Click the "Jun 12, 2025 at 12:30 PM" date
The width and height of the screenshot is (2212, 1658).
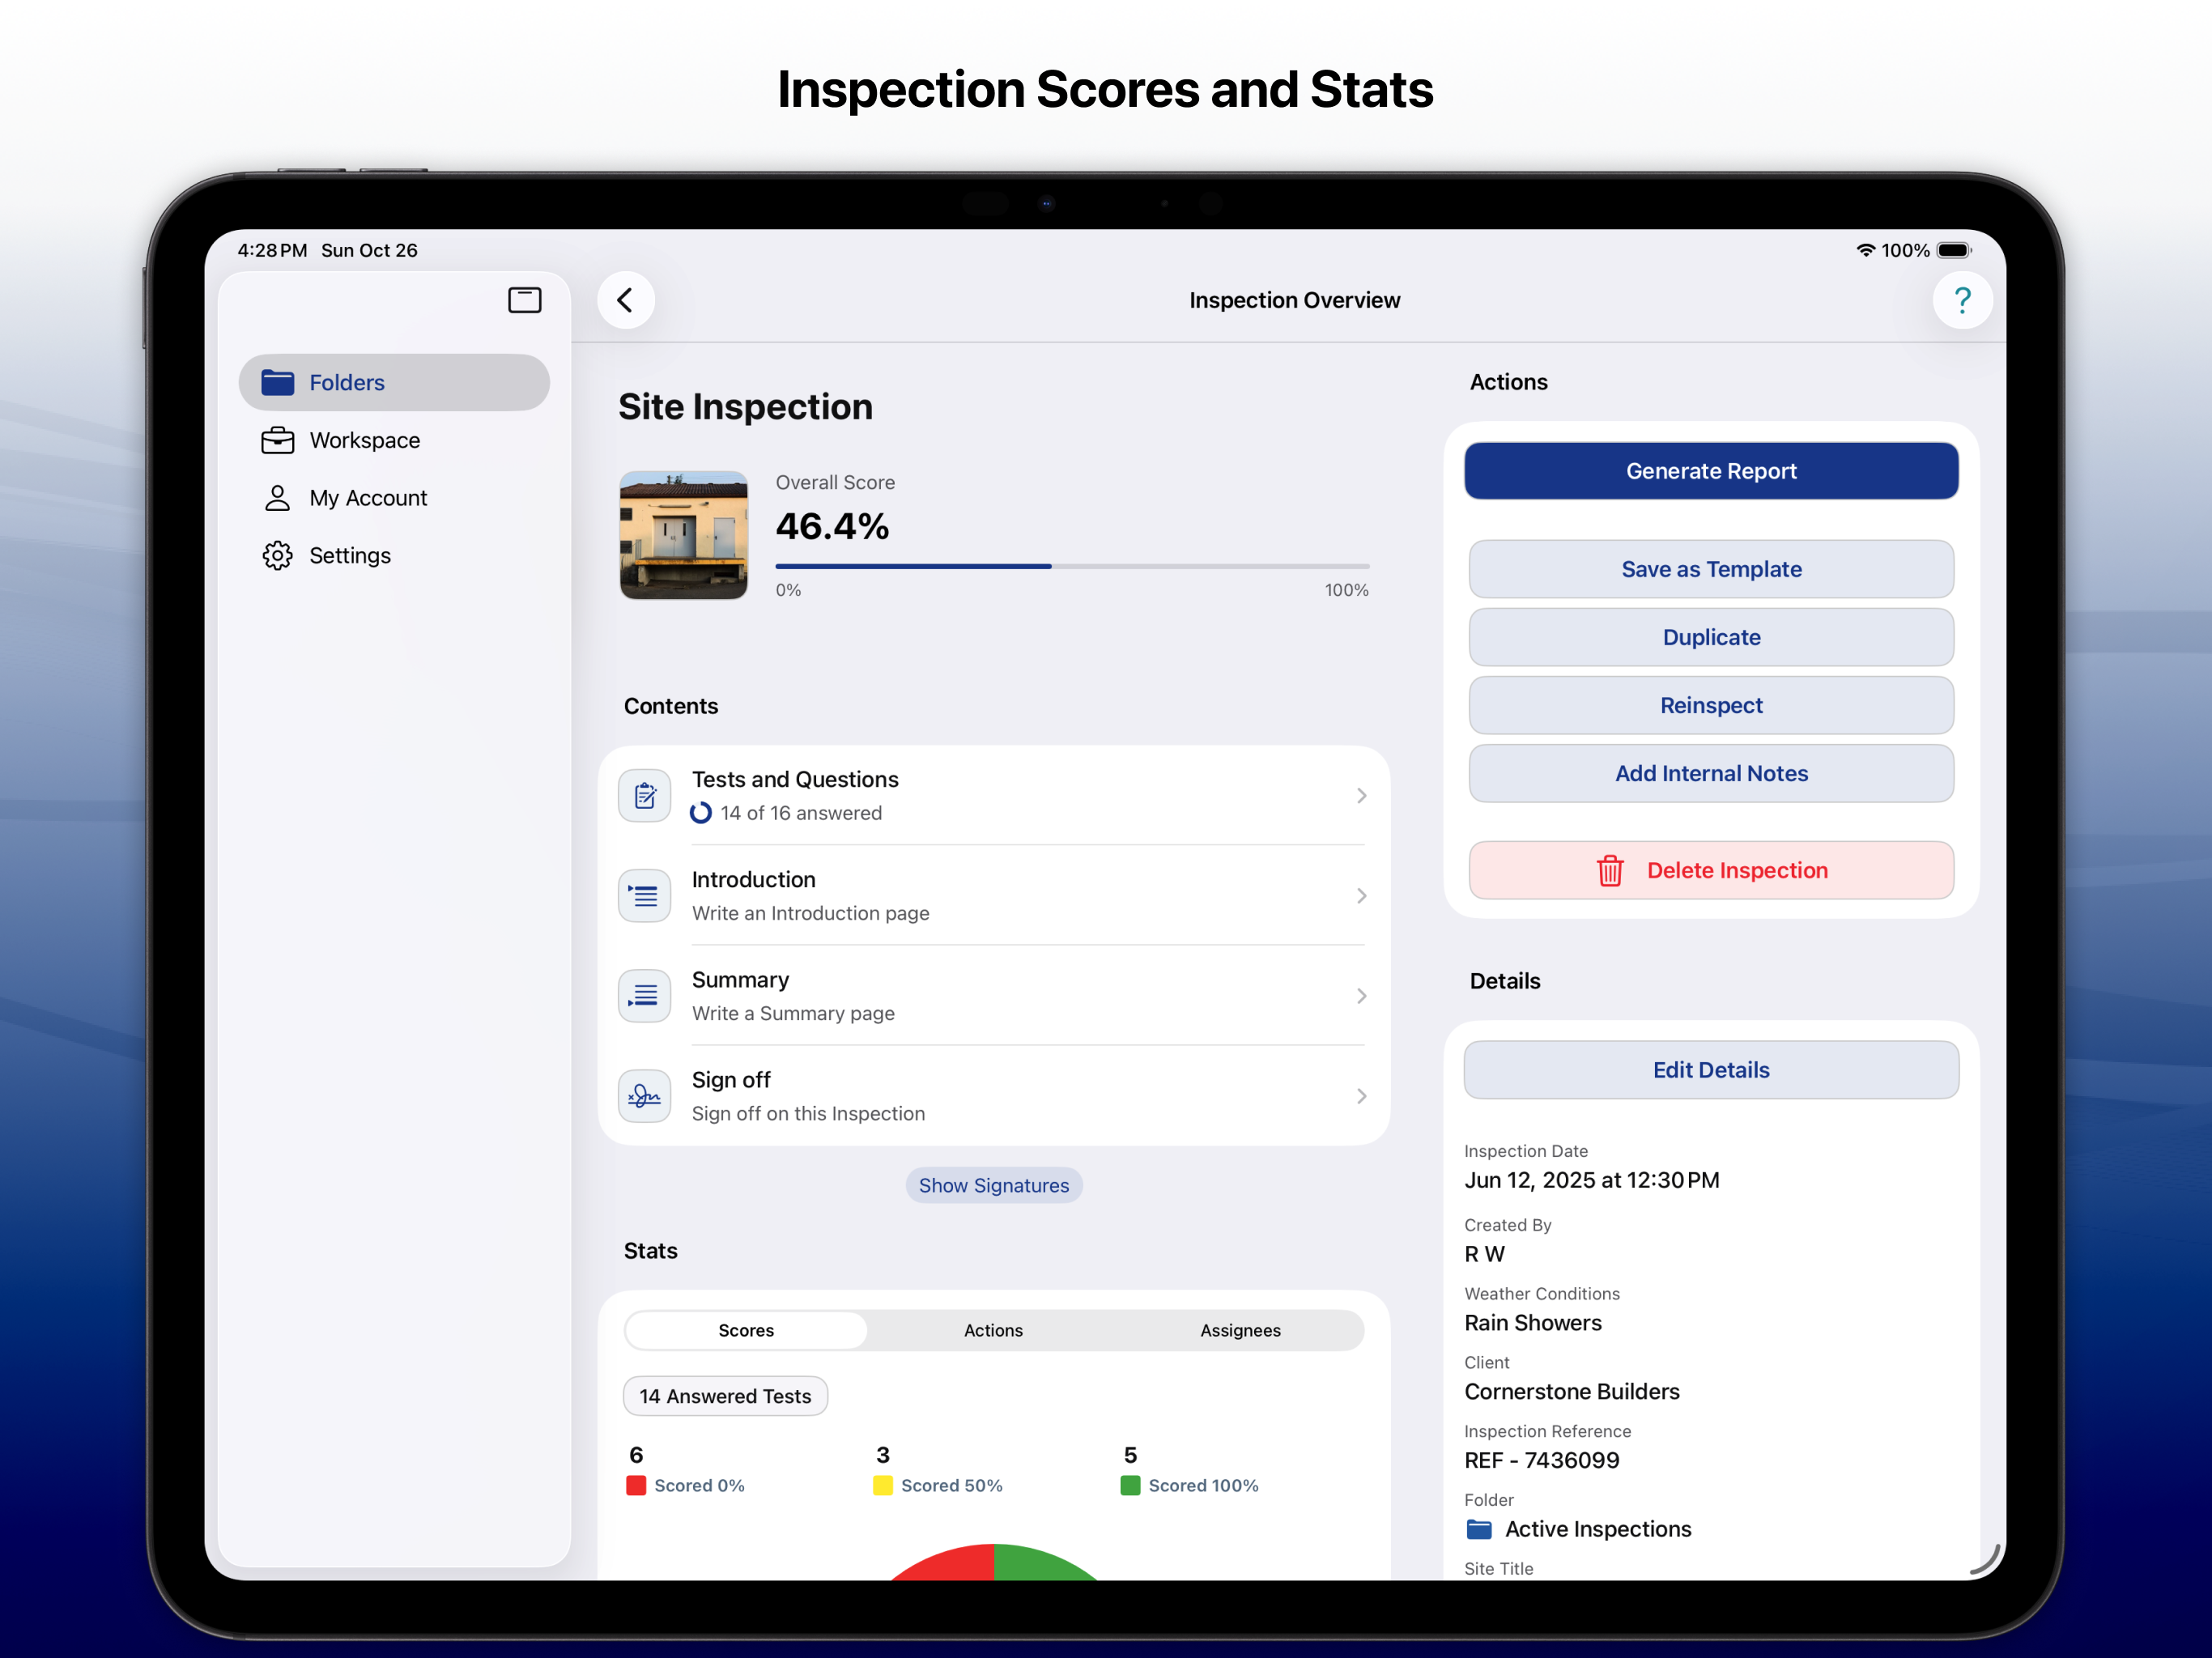pos(1591,1180)
